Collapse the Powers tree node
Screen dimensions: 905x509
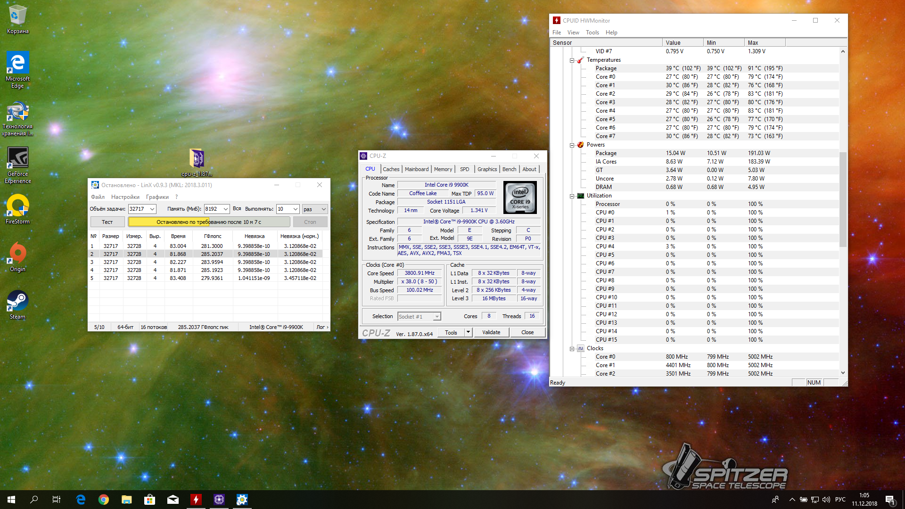[572, 145]
